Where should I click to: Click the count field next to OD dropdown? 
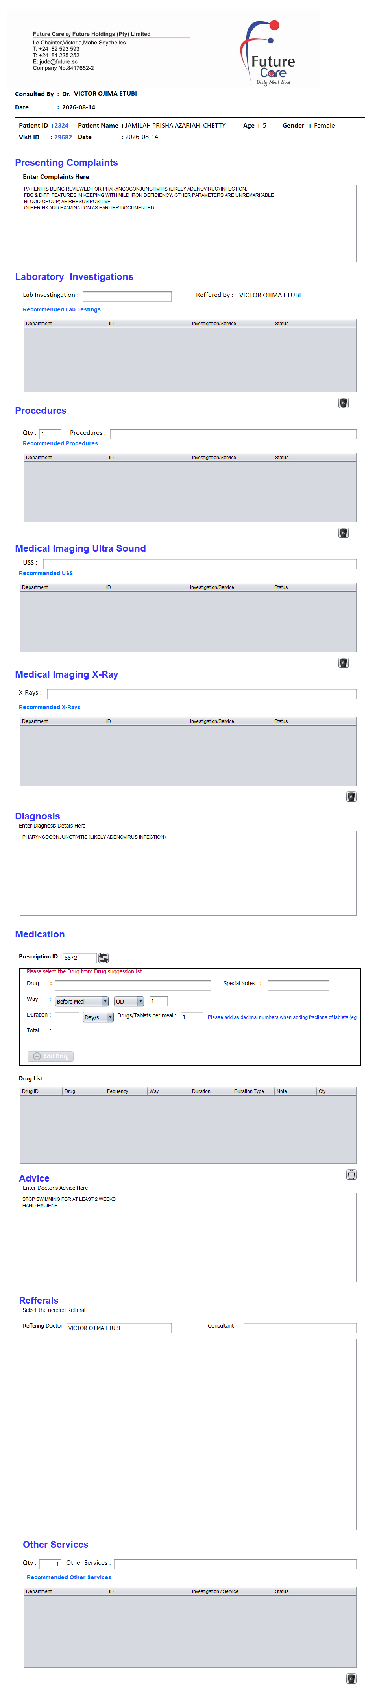coord(159,1001)
